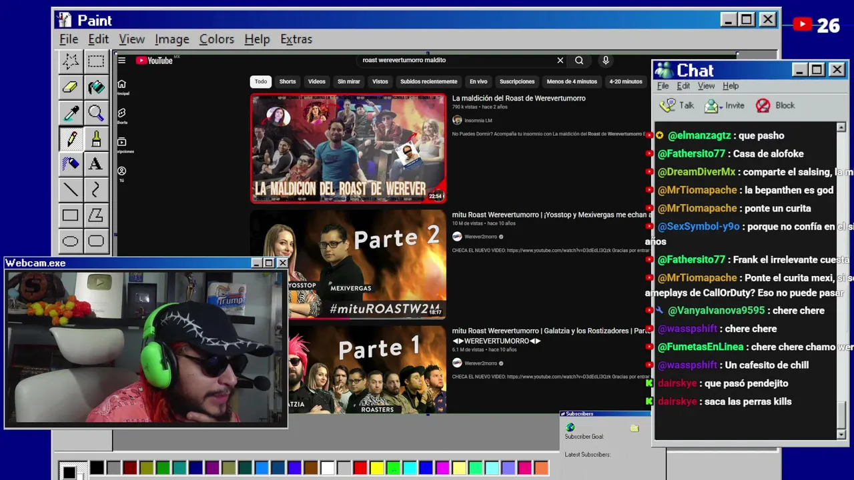Click the Talk button in Chat
The image size is (854, 480).
click(x=677, y=105)
